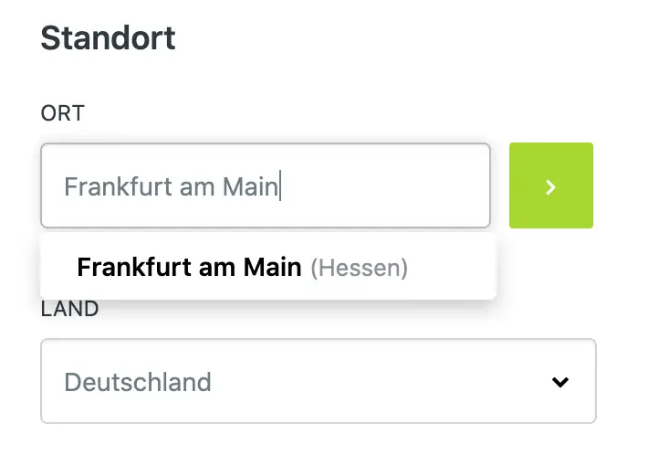Viewport: 648px width, 466px height.
Task: Click the LAND field label
Action: tap(70, 309)
